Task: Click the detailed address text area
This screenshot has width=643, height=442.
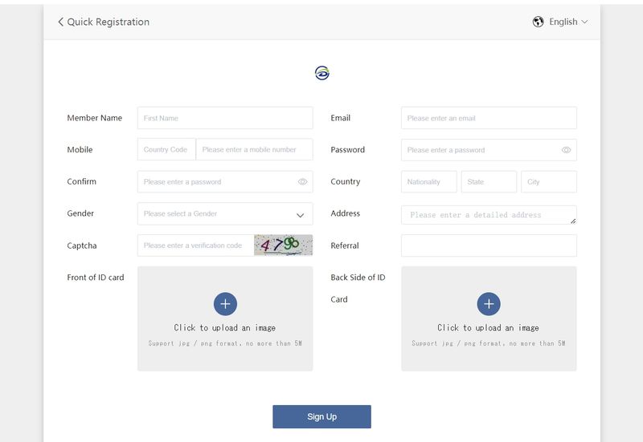Action: [x=489, y=215]
